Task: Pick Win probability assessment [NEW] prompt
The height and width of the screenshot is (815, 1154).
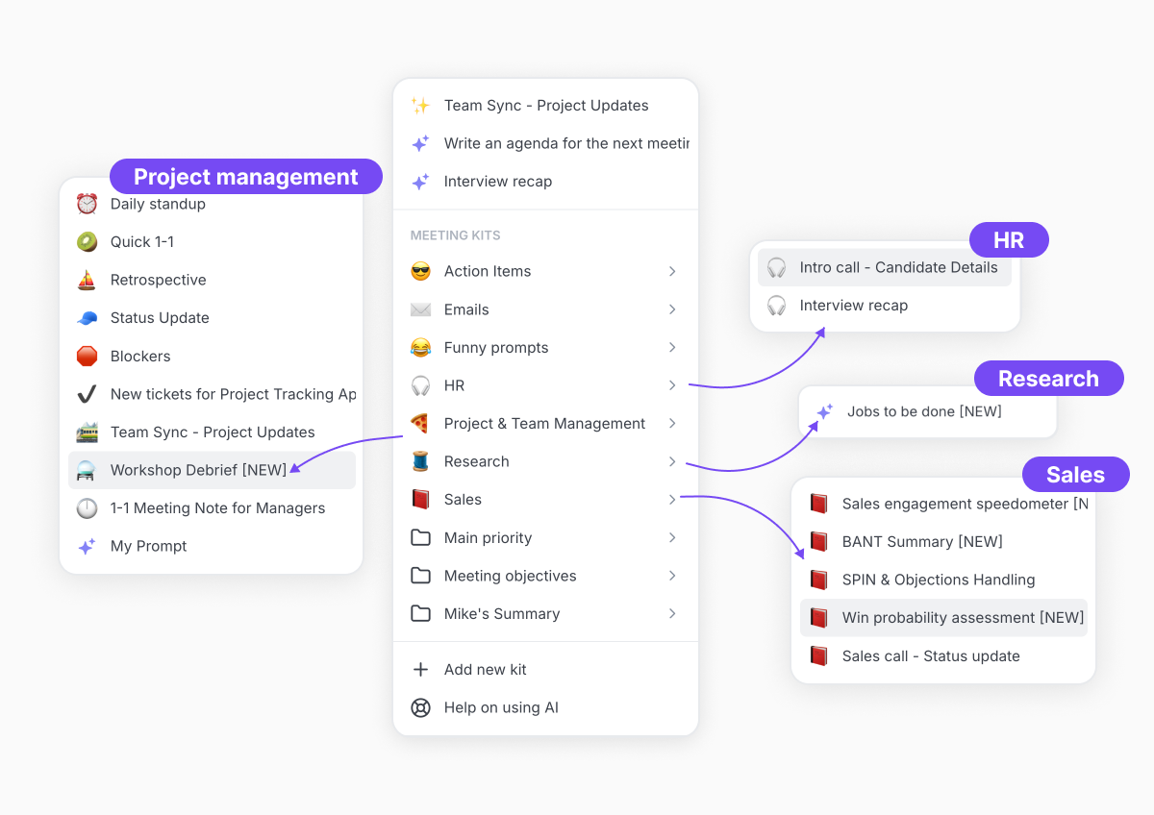Action: coord(962,618)
